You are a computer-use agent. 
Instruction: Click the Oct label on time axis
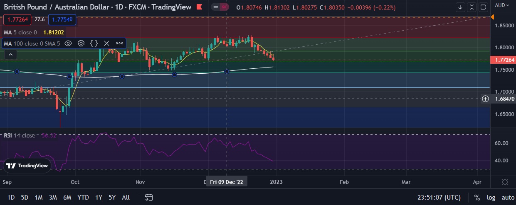click(75, 182)
